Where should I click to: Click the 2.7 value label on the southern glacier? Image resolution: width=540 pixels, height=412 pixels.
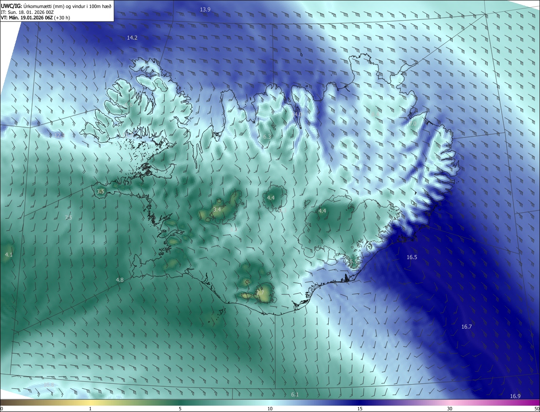pos(260,292)
